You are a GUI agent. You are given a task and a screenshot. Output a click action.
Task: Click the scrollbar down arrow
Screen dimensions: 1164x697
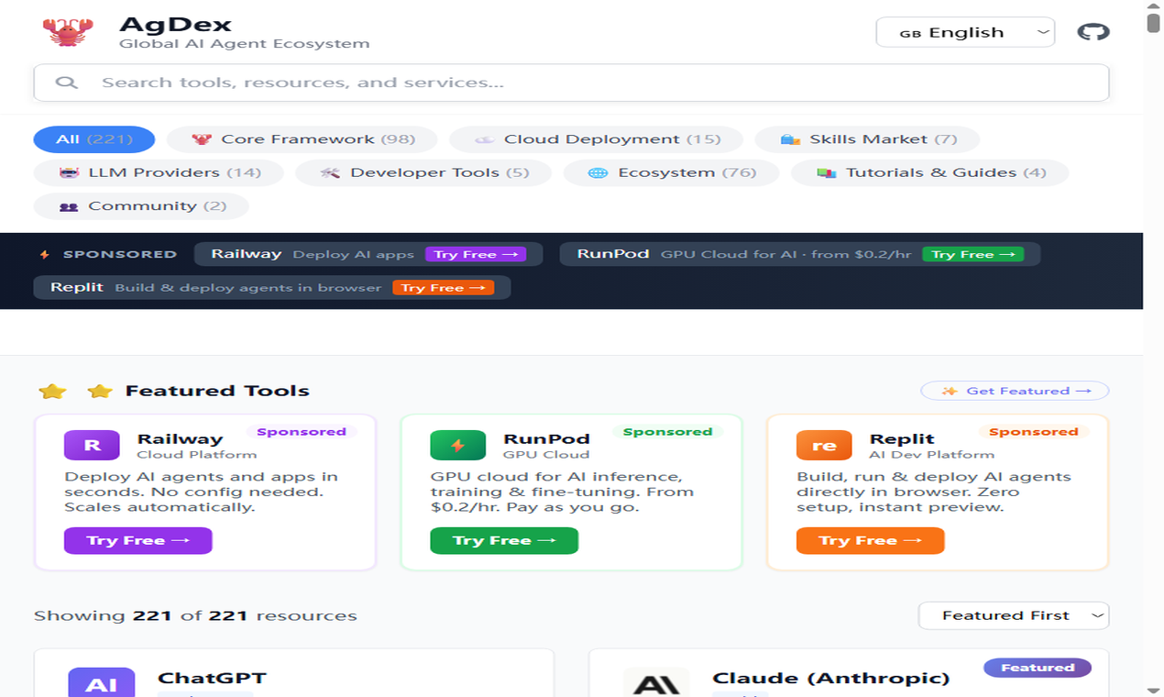point(1154,690)
